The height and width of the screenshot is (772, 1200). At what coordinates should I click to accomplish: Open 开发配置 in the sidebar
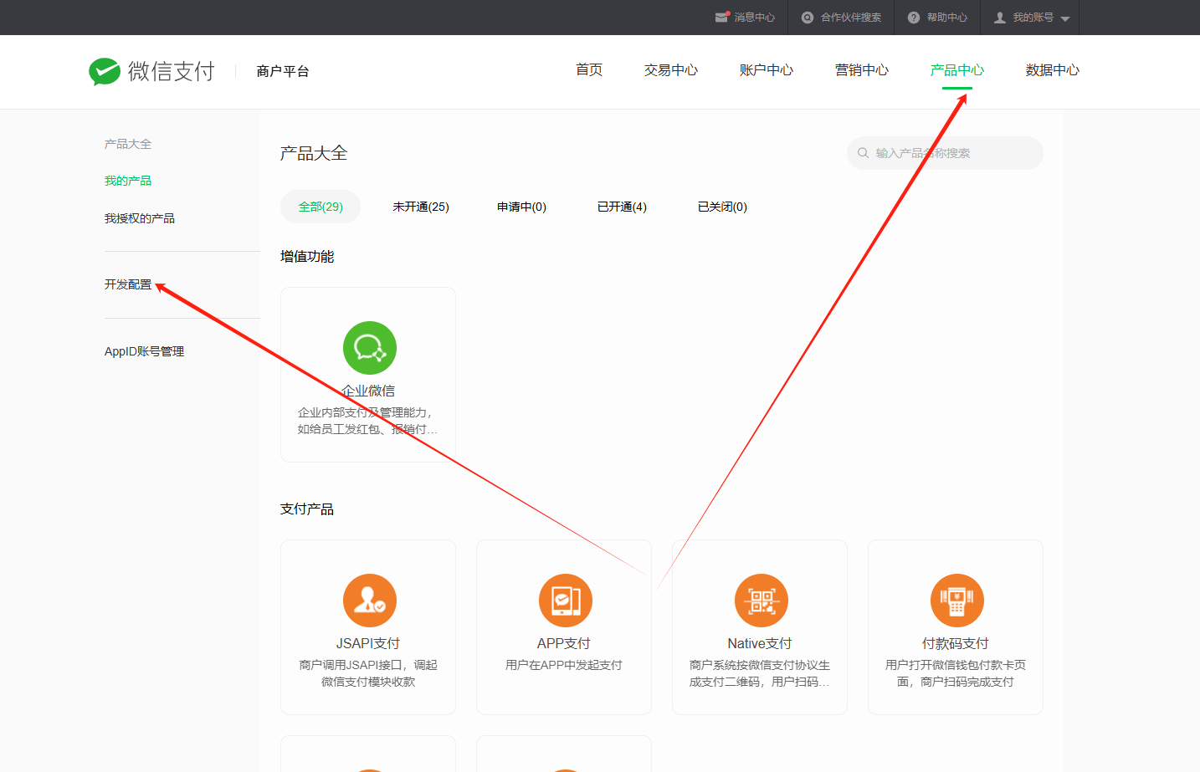128,284
